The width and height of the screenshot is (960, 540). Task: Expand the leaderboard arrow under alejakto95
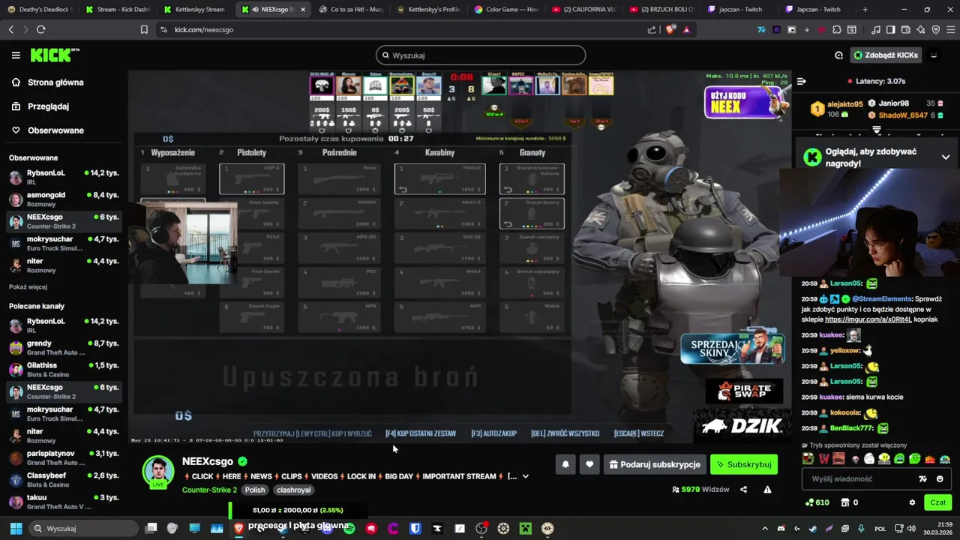[876, 130]
